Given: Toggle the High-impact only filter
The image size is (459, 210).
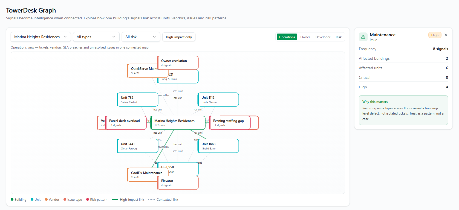Looking at the screenshot, I should coord(179,37).
